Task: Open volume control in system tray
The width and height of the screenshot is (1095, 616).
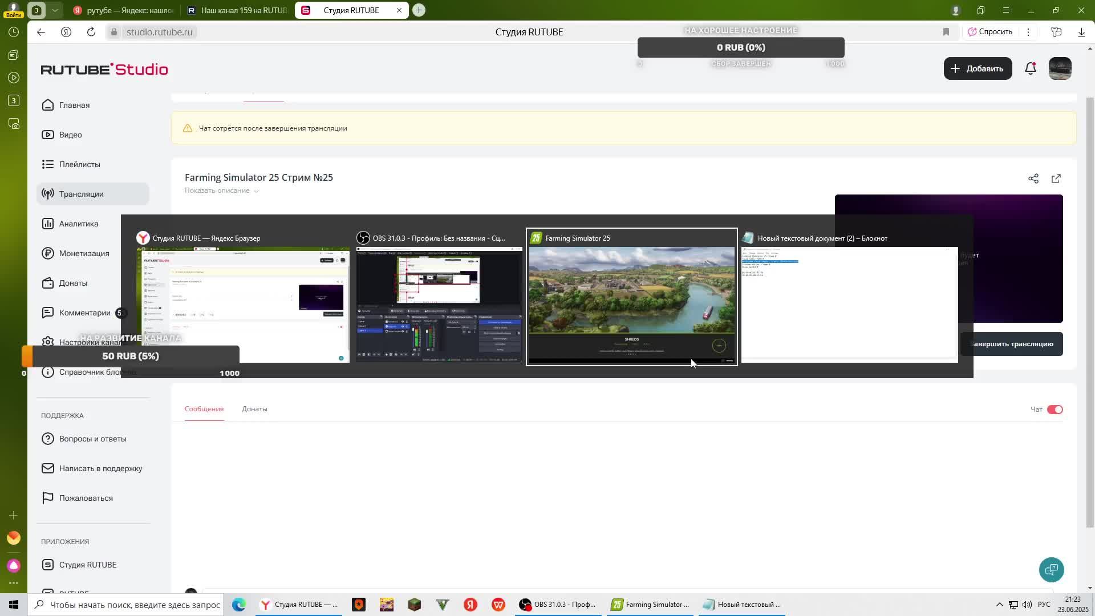Action: pyautogui.click(x=1027, y=605)
